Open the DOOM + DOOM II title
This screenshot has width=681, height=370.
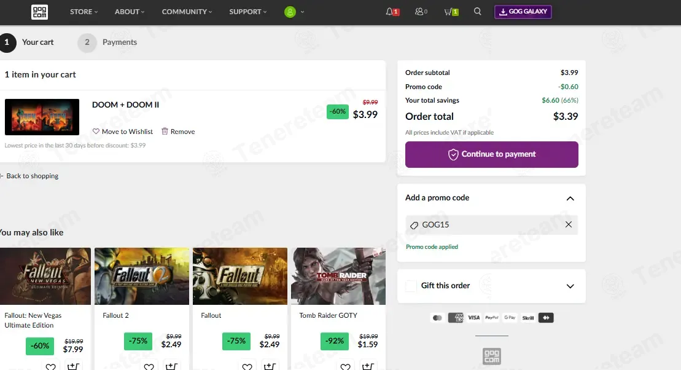pyautogui.click(x=125, y=104)
